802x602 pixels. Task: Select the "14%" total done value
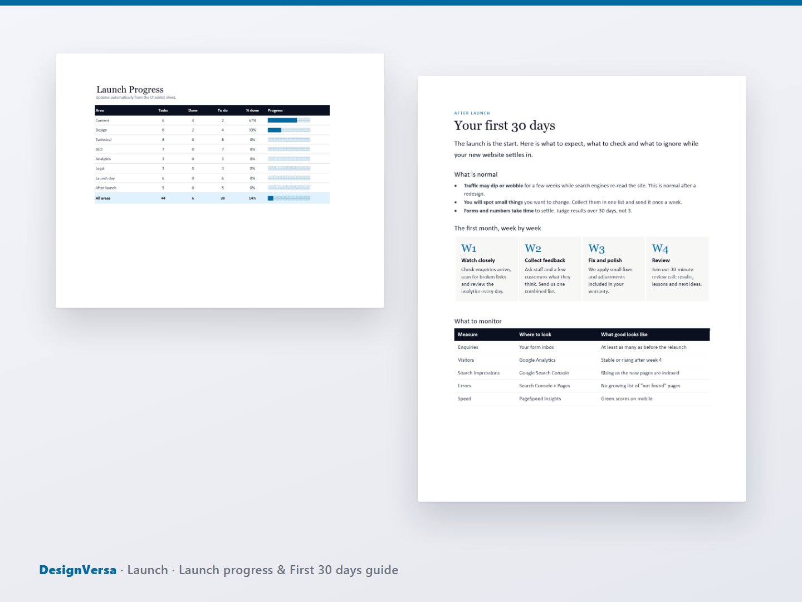tap(252, 198)
